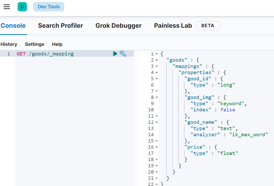Open the History panel
This screenshot has width=274, height=186.
click(9, 44)
